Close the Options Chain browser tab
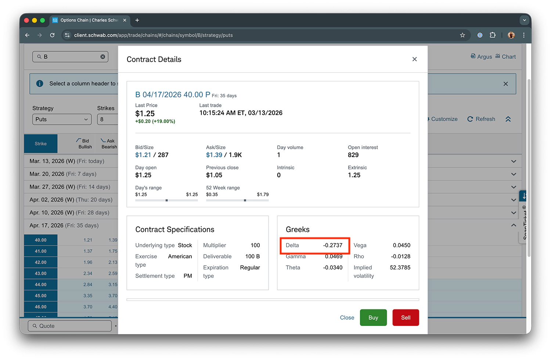Image resolution: width=551 pixels, height=360 pixels. [125, 20]
